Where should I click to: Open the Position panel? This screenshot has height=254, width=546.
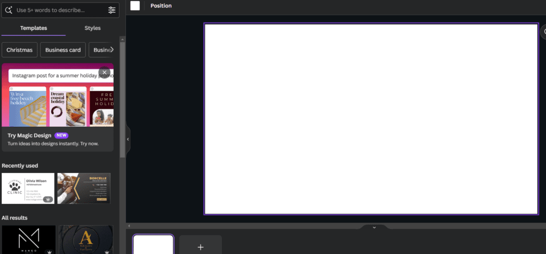tap(161, 6)
